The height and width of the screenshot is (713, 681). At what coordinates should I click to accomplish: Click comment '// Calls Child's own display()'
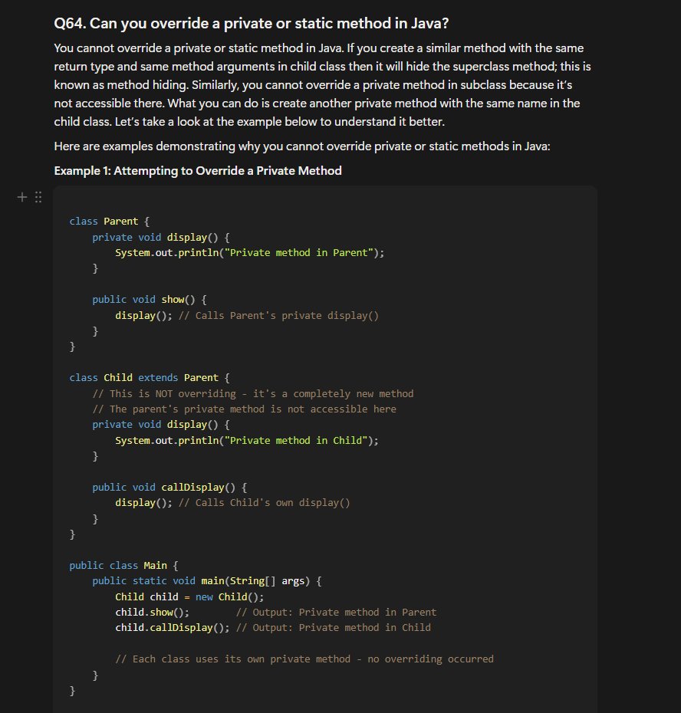pyautogui.click(x=265, y=503)
